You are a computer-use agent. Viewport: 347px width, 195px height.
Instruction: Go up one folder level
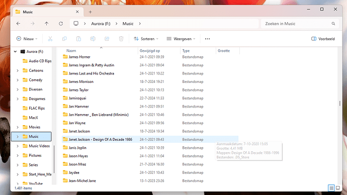coord(46,24)
